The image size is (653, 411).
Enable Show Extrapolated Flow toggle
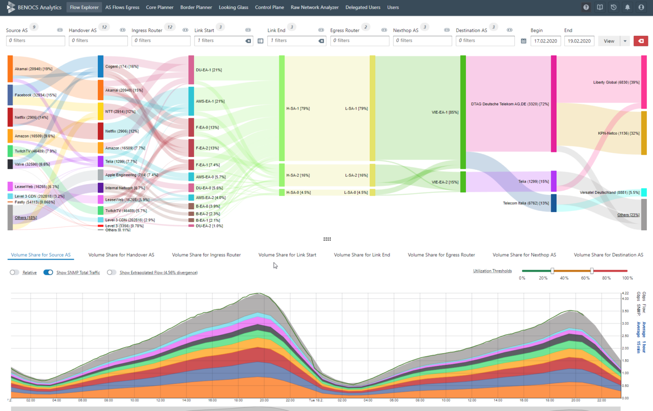(111, 272)
